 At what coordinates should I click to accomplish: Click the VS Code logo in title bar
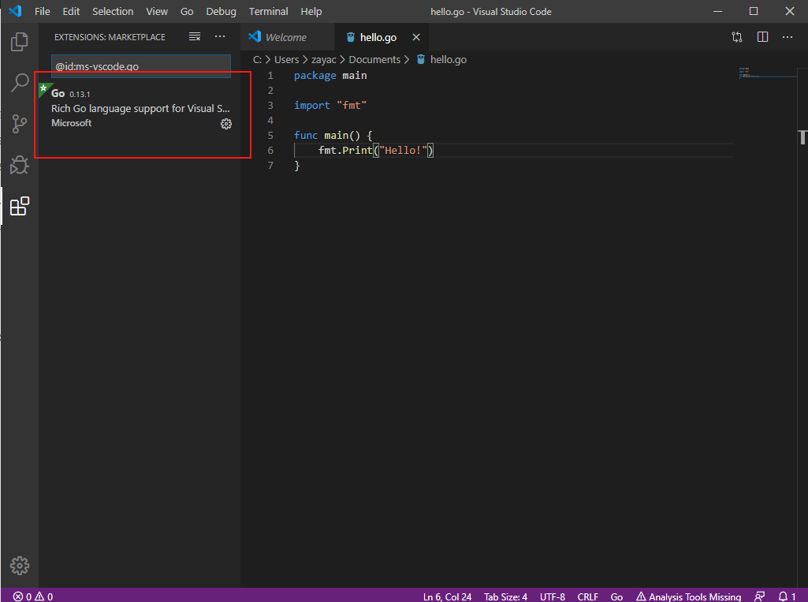(16, 11)
